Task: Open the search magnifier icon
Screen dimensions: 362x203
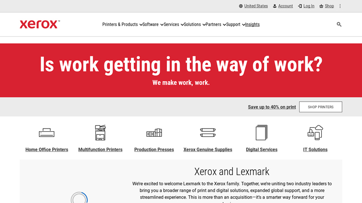Action: click(339, 24)
